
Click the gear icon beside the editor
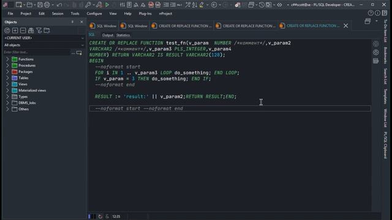click(375, 44)
